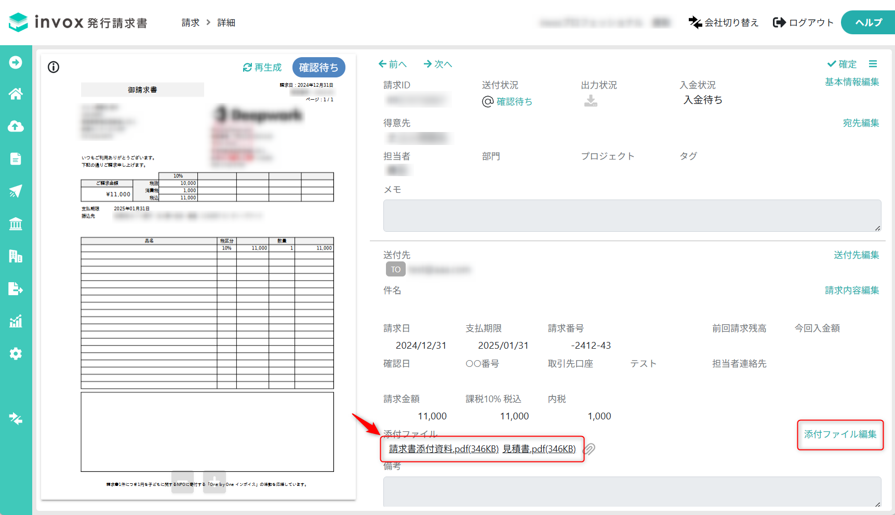Viewport: 895px width, 515px height.
Task: Click the download icon under 出力状況
Action: pos(591,101)
